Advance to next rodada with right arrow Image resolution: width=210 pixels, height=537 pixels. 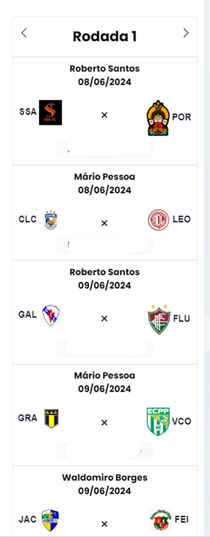click(186, 33)
